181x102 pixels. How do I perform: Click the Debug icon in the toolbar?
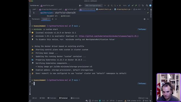coord(108,5)
